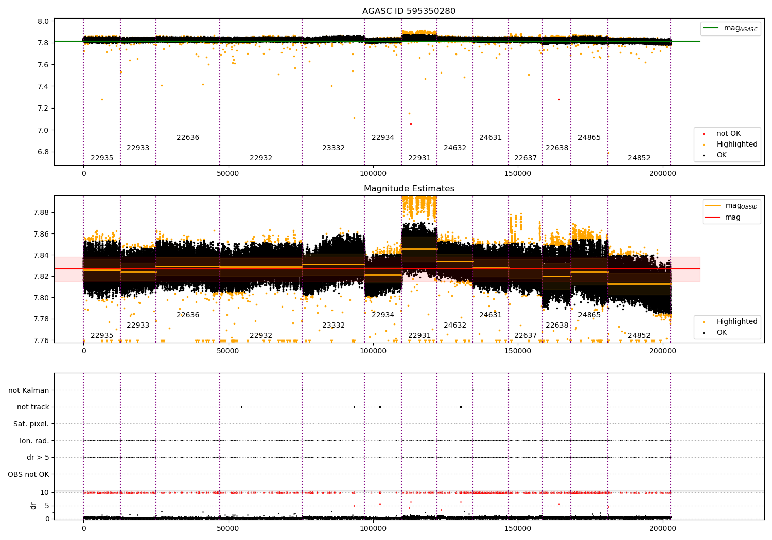
Task: Click the 7.82 y-axis tick label
Action: coord(41,276)
